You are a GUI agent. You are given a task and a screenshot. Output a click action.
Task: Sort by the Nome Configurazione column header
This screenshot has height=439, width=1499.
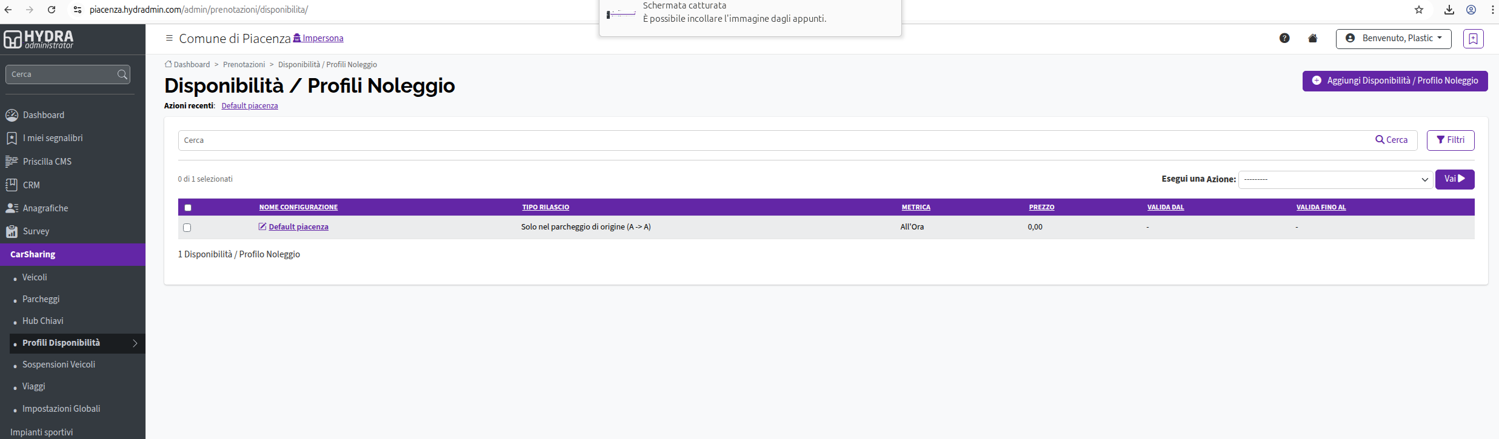[298, 207]
